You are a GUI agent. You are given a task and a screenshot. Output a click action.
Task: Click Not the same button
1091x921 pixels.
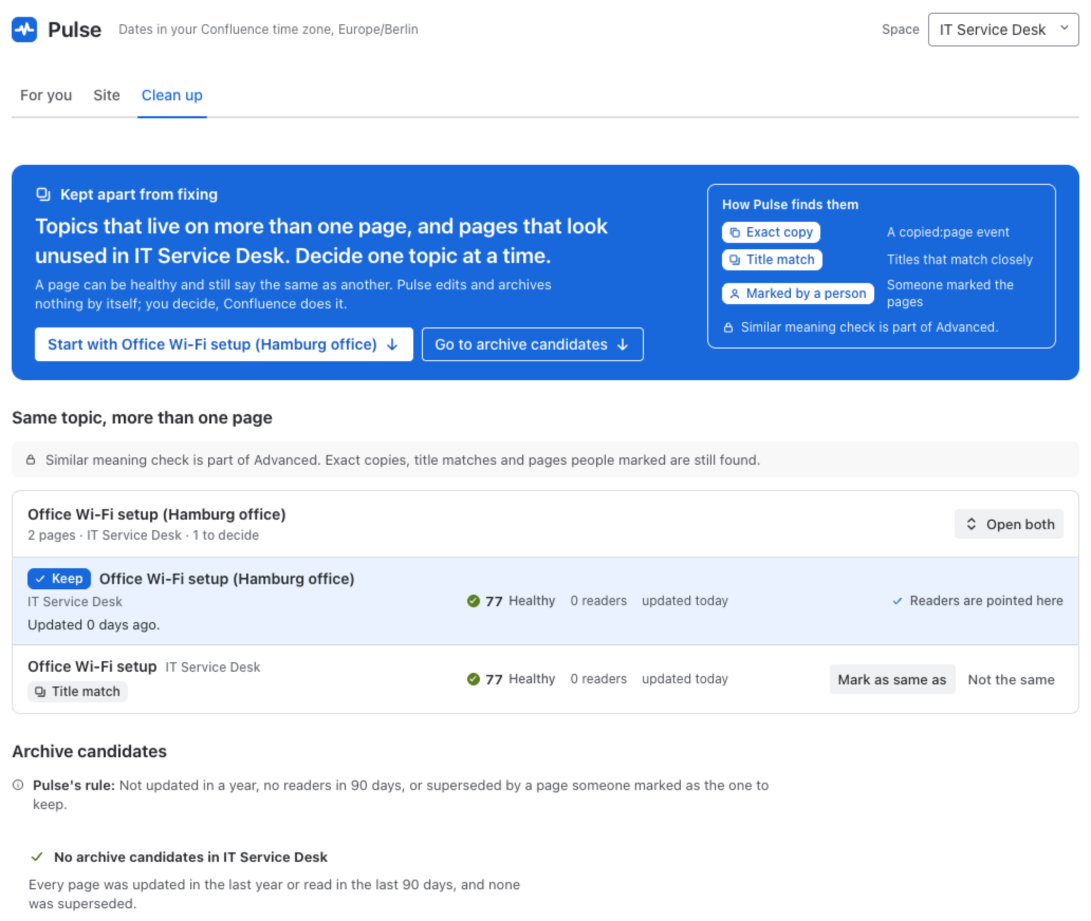(1011, 679)
